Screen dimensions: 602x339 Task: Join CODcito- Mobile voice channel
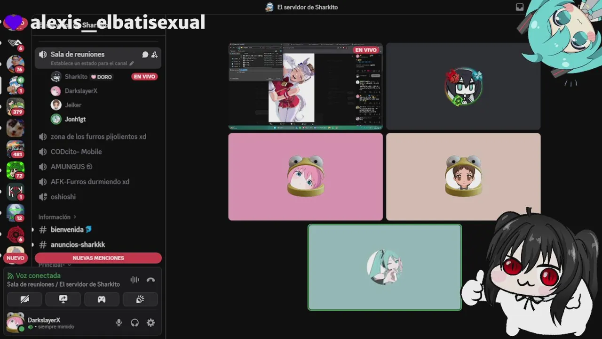pyautogui.click(x=98, y=152)
